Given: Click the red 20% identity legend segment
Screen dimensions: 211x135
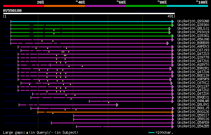Looking at the screenshot, I should point(24,6).
